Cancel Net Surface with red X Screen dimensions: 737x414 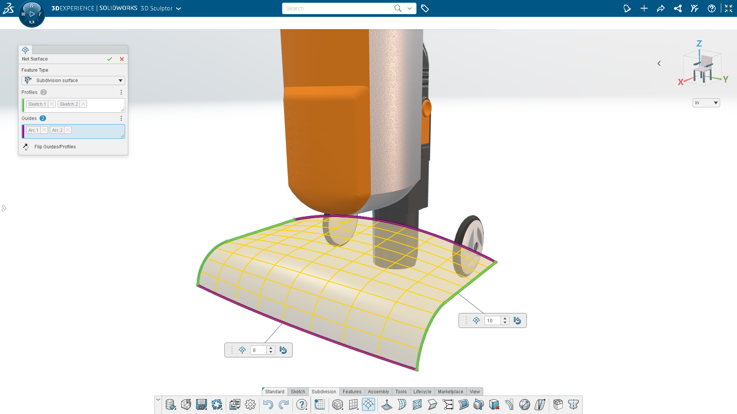122,59
